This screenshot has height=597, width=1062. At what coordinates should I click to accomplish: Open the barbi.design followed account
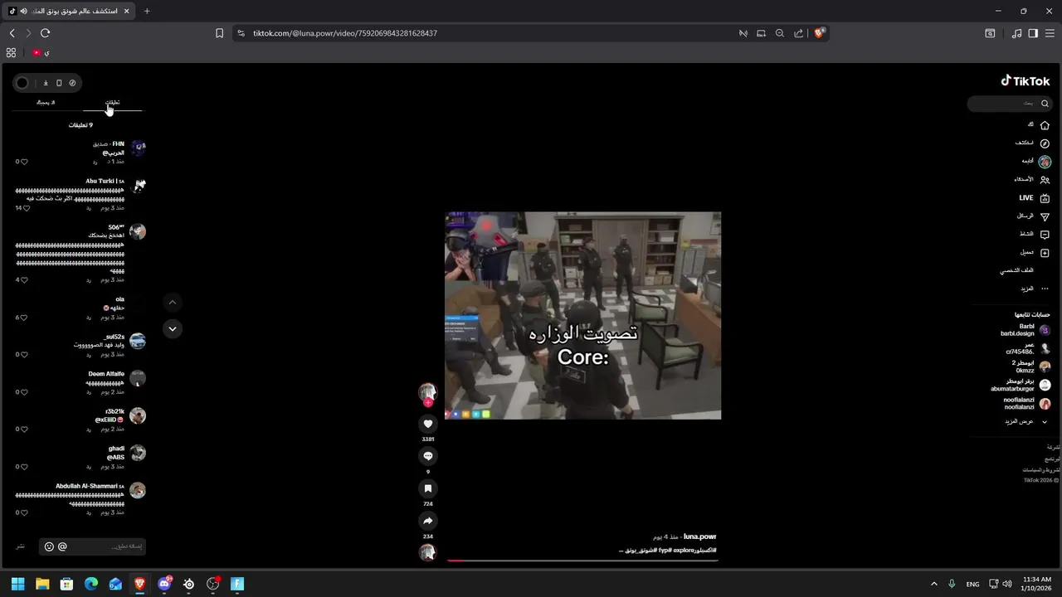[x=1025, y=330]
